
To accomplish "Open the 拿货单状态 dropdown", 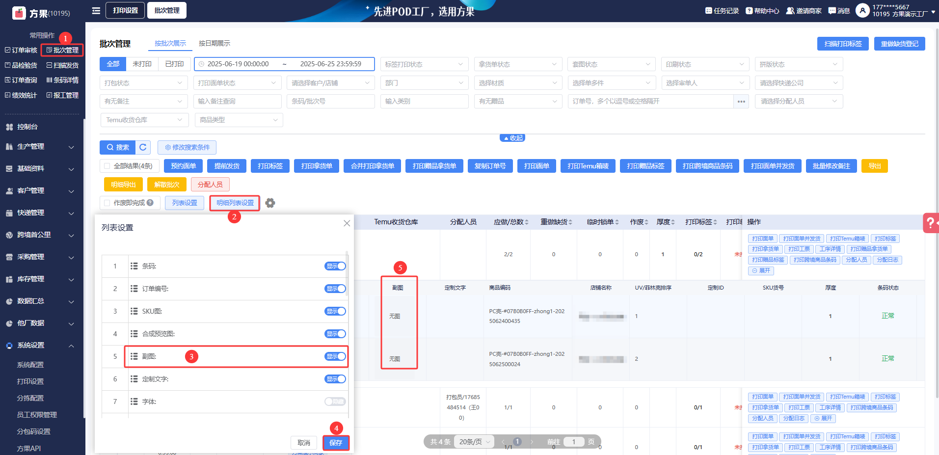I will (x=518, y=64).
